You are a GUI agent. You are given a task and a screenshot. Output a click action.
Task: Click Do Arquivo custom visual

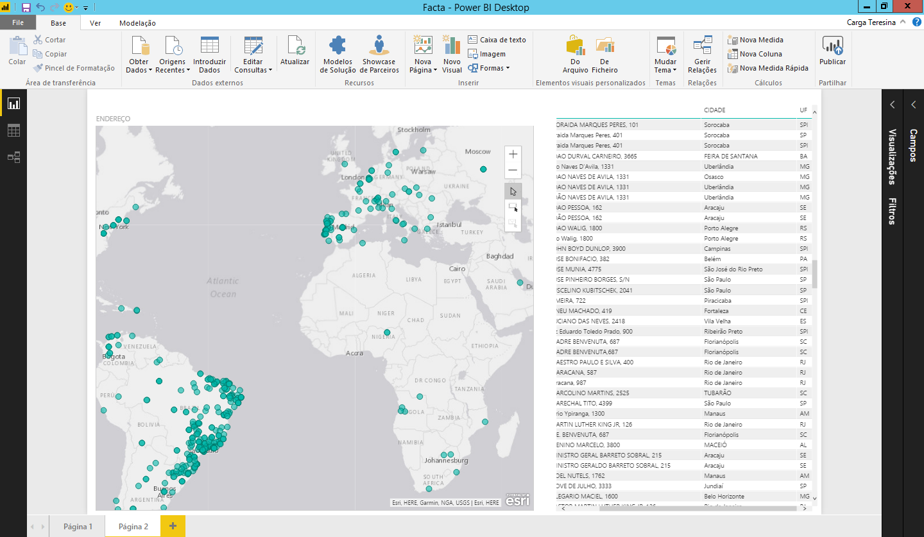pyautogui.click(x=576, y=55)
